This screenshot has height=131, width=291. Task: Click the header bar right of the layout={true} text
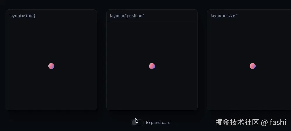[x=66, y=16]
